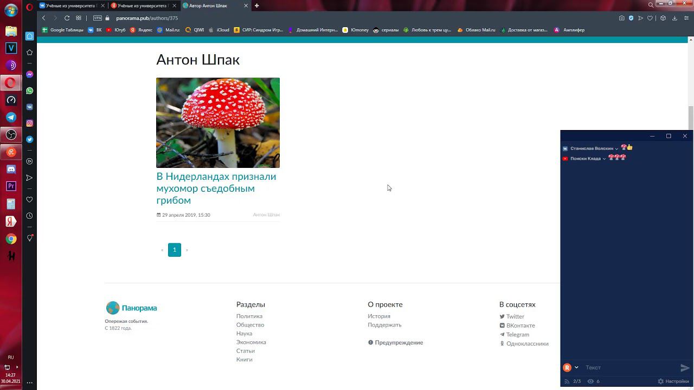Select pagination page 1
Image resolution: width=694 pixels, height=390 pixels.
pyautogui.click(x=175, y=250)
